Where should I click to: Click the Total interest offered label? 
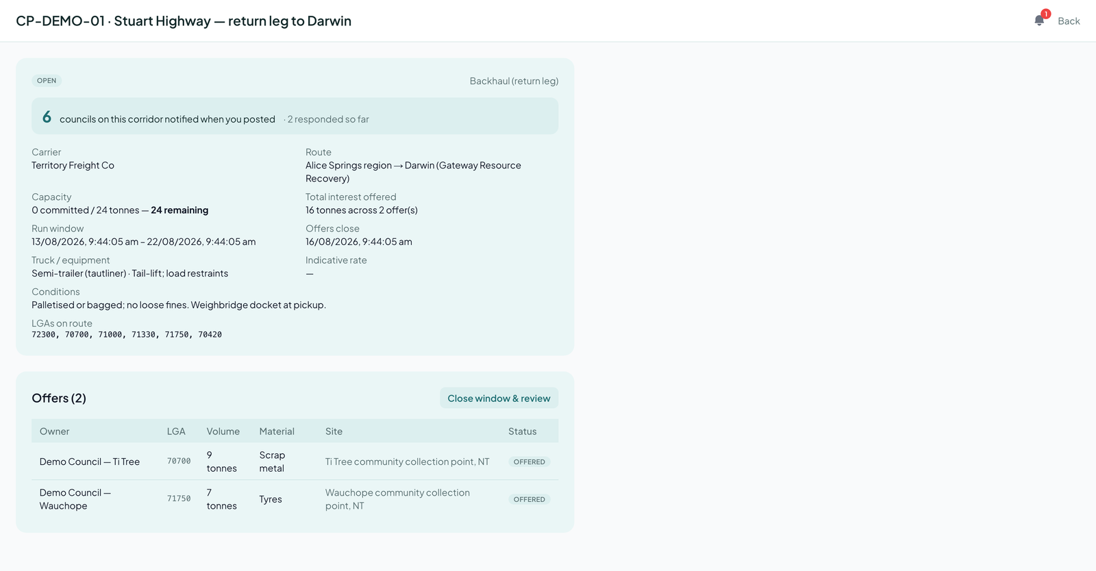click(351, 197)
